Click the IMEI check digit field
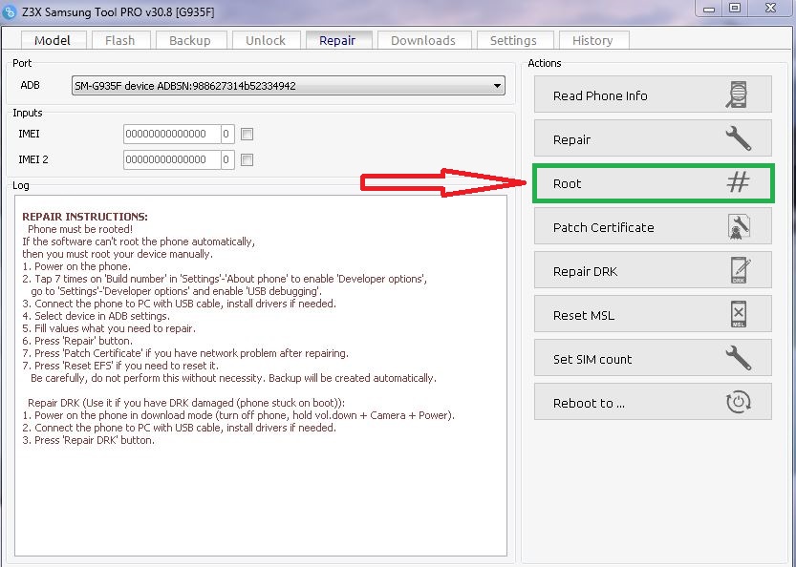Viewport: 796px width, 567px height. tap(227, 134)
